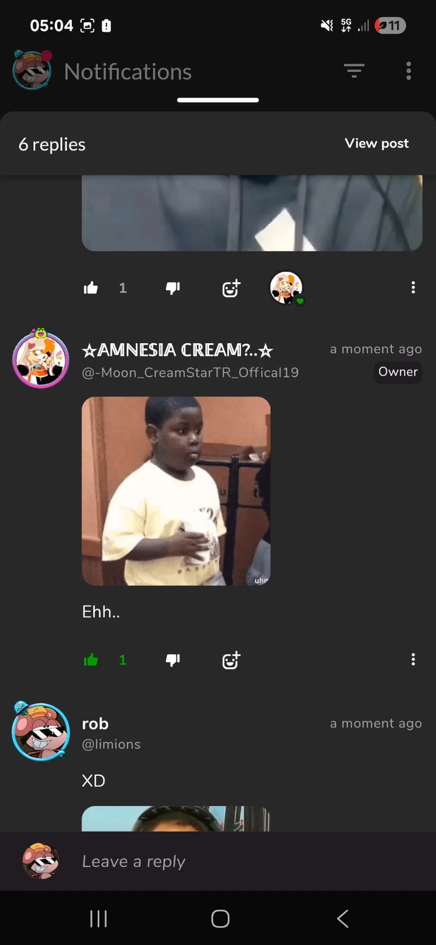Screen dimensions: 436x945
Task: Open the top reply's three-dot options menu
Action: click(413, 288)
